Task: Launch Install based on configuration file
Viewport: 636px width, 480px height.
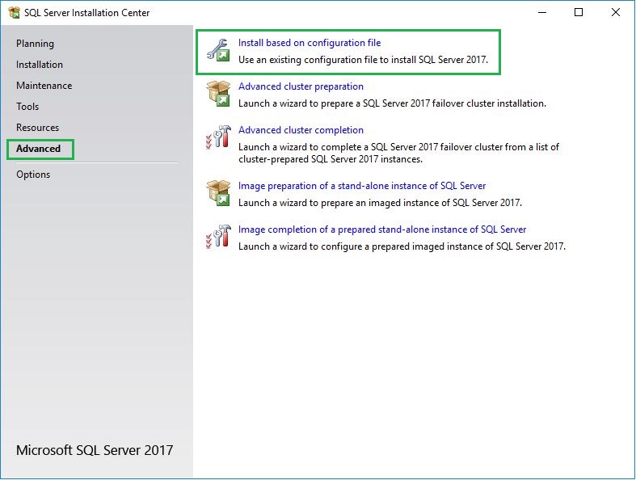Action: pyautogui.click(x=310, y=43)
